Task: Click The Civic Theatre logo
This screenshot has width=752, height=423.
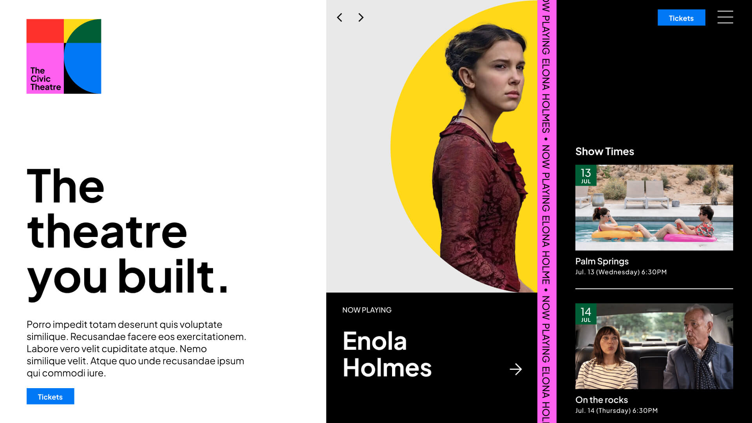Action: point(64,56)
